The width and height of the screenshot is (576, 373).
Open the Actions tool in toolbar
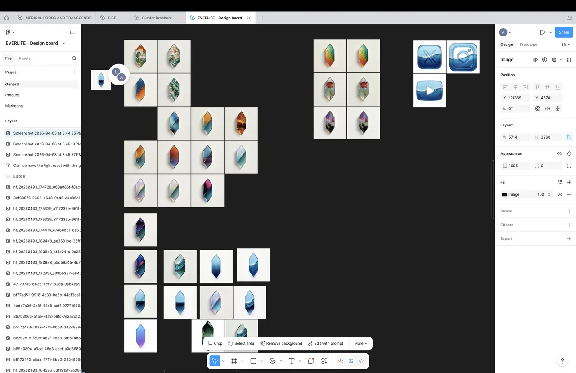324,361
